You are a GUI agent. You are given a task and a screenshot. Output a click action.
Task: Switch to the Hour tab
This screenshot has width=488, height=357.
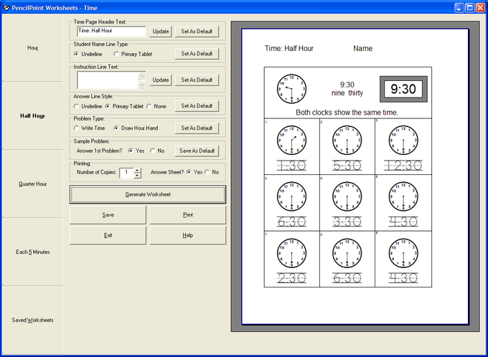point(32,48)
